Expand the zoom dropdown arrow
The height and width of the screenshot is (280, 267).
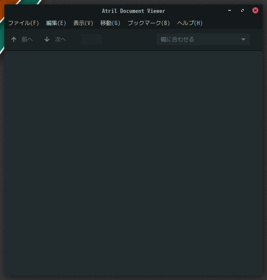pos(243,39)
